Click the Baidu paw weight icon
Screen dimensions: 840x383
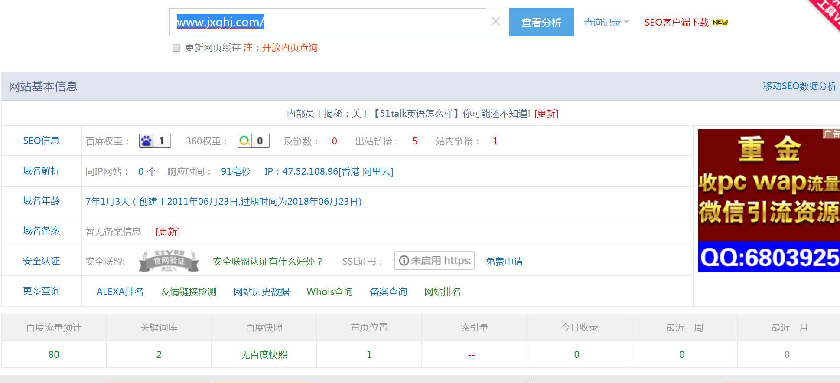coord(146,141)
